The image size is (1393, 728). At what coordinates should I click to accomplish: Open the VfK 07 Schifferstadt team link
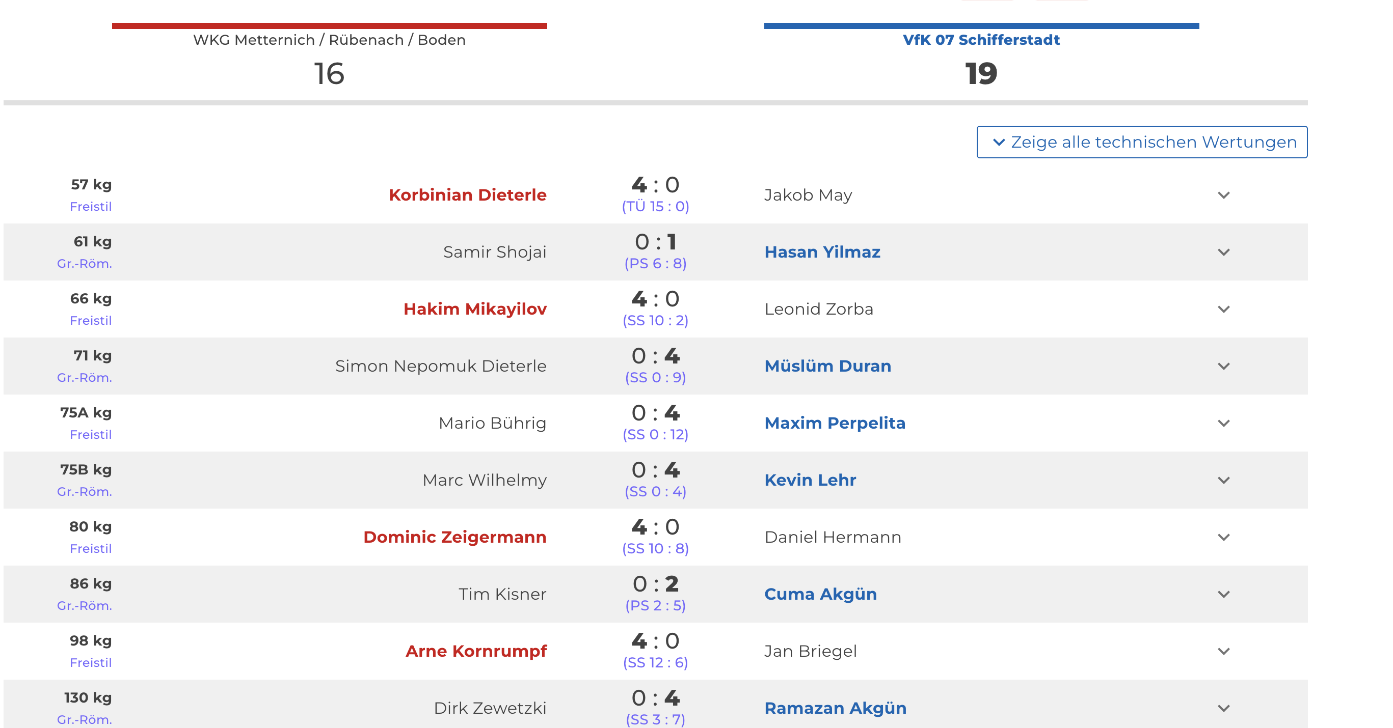coord(981,40)
